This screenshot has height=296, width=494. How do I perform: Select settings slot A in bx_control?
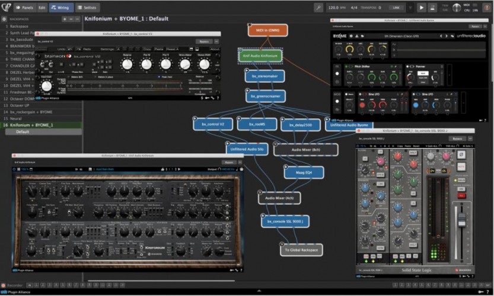[118, 49]
